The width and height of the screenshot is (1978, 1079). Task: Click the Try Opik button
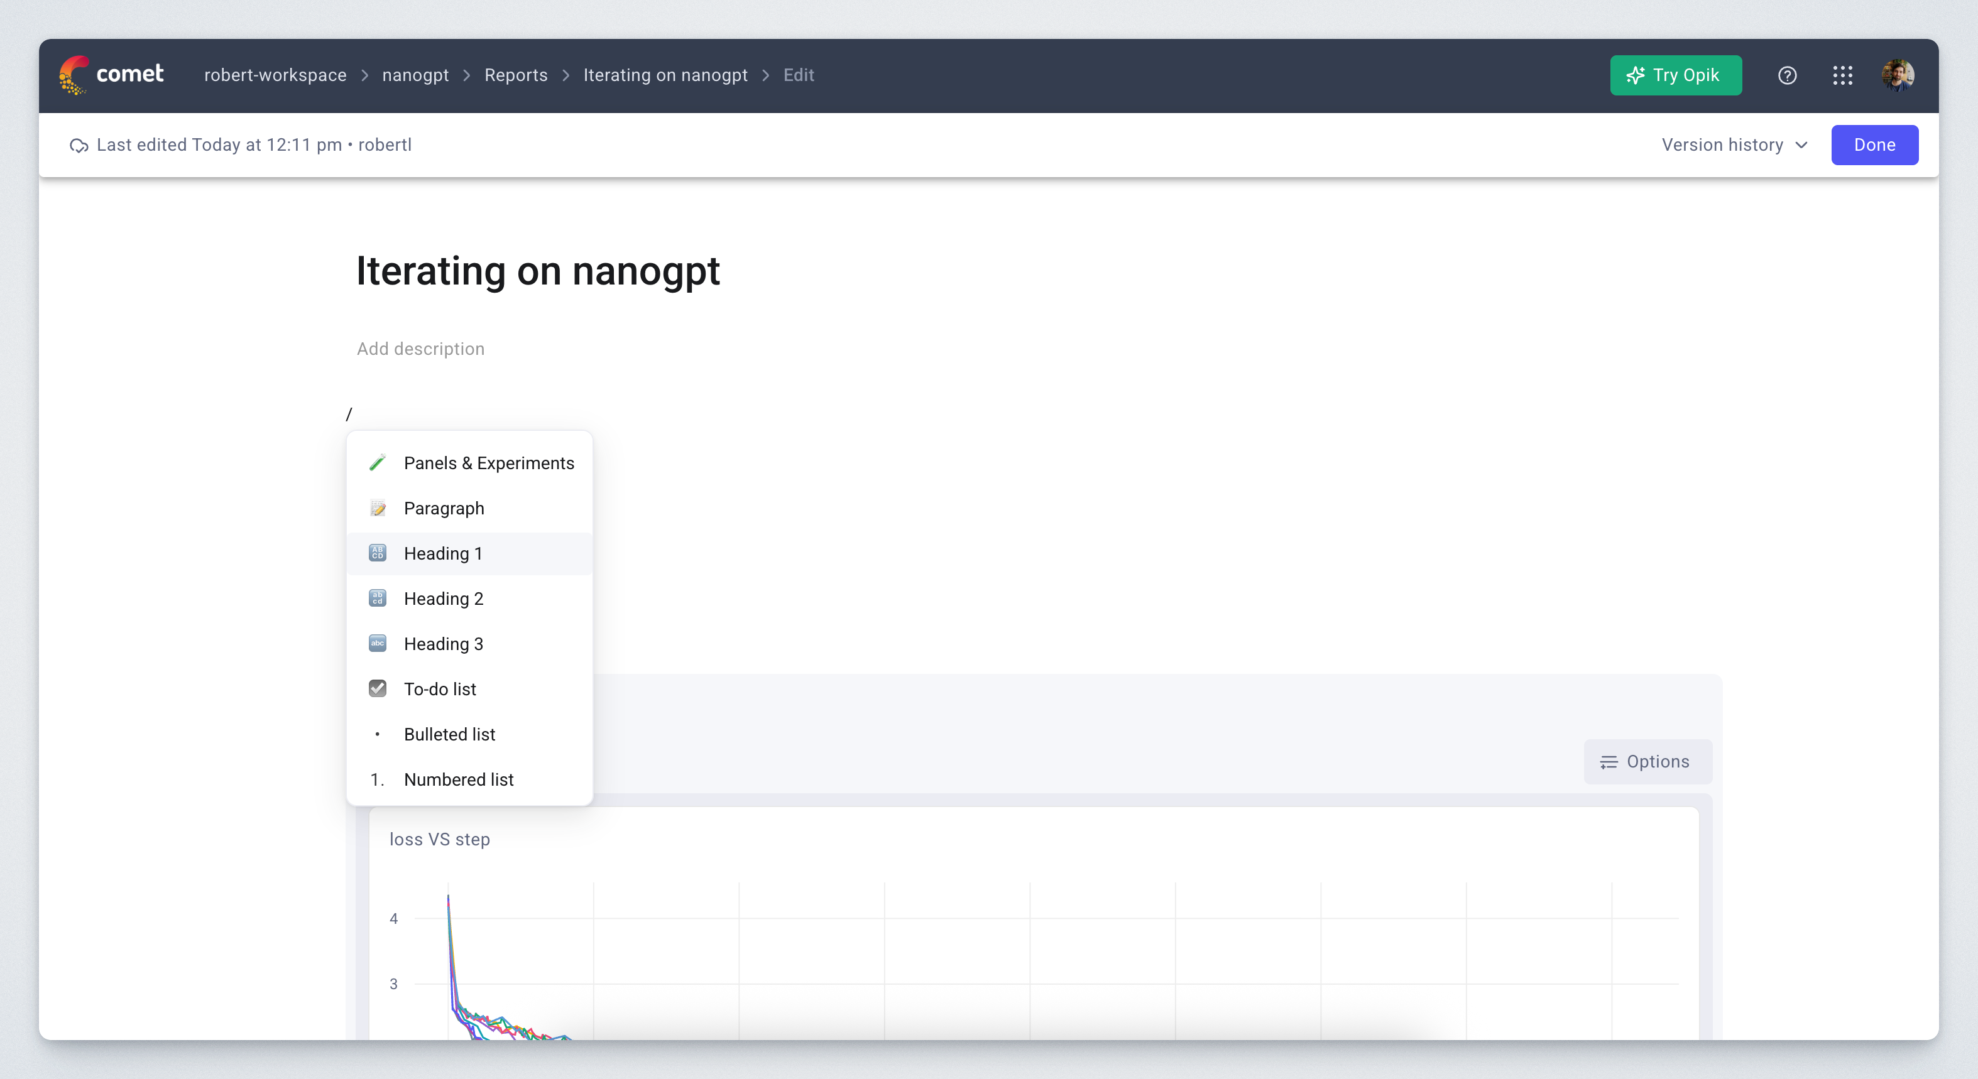1675,75
